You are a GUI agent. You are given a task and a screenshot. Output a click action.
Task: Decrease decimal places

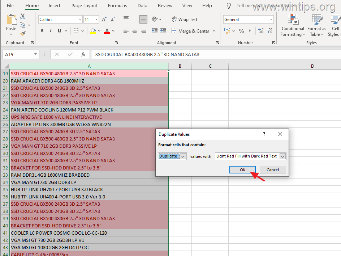[x=270, y=31]
